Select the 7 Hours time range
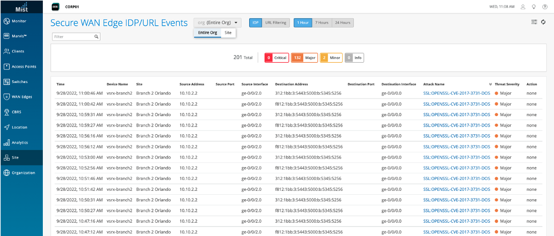Viewport: 554px width, 236px height. [x=321, y=23]
